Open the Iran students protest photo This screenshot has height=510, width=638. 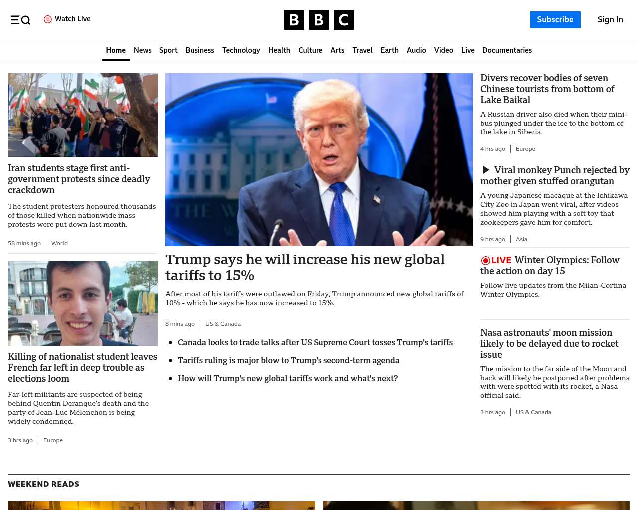(83, 115)
